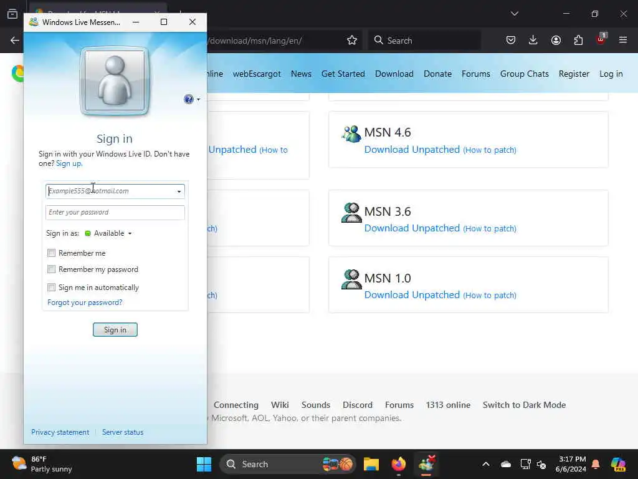Open How to patch for MSN 1.0
Viewport: 638px width, 479px height.
(x=490, y=295)
